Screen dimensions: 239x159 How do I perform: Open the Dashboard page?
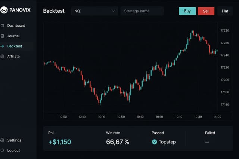click(16, 26)
